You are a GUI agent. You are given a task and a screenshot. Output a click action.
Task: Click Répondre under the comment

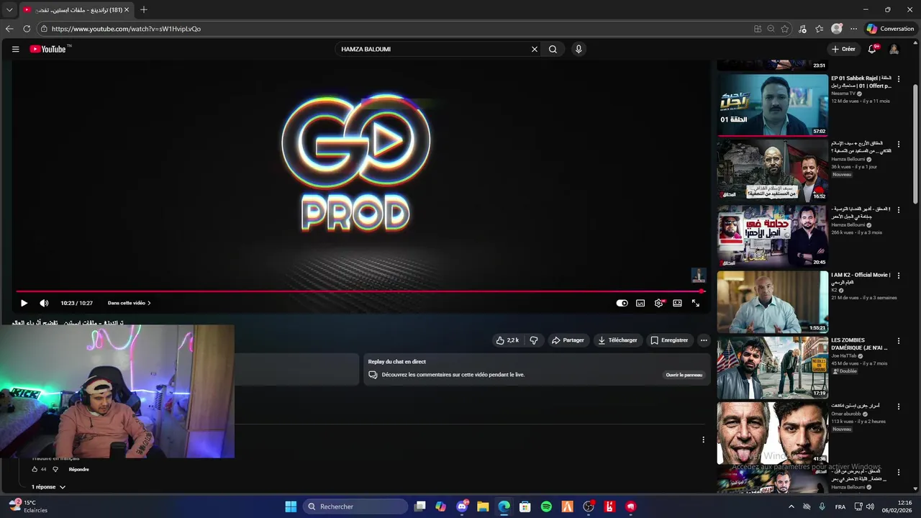[x=78, y=470]
